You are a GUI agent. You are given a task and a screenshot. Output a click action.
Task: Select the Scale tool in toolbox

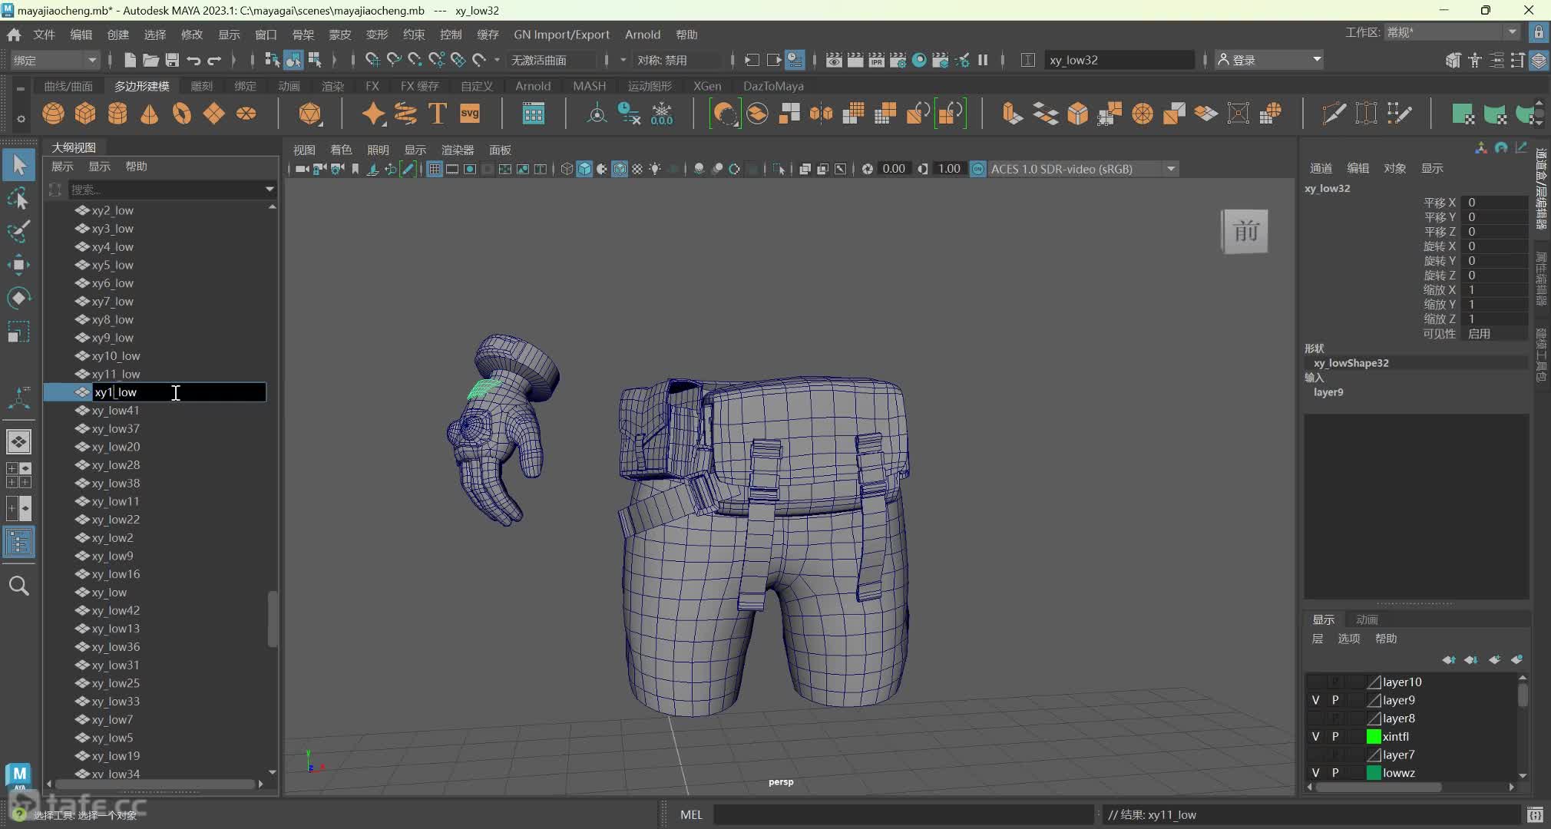point(18,332)
